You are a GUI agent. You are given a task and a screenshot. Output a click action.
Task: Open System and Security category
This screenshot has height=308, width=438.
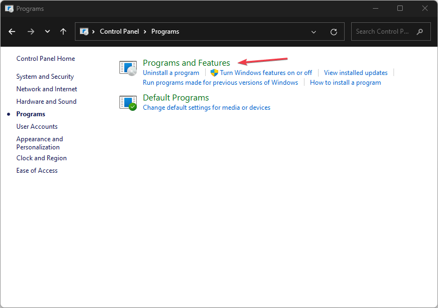coord(45,77)
